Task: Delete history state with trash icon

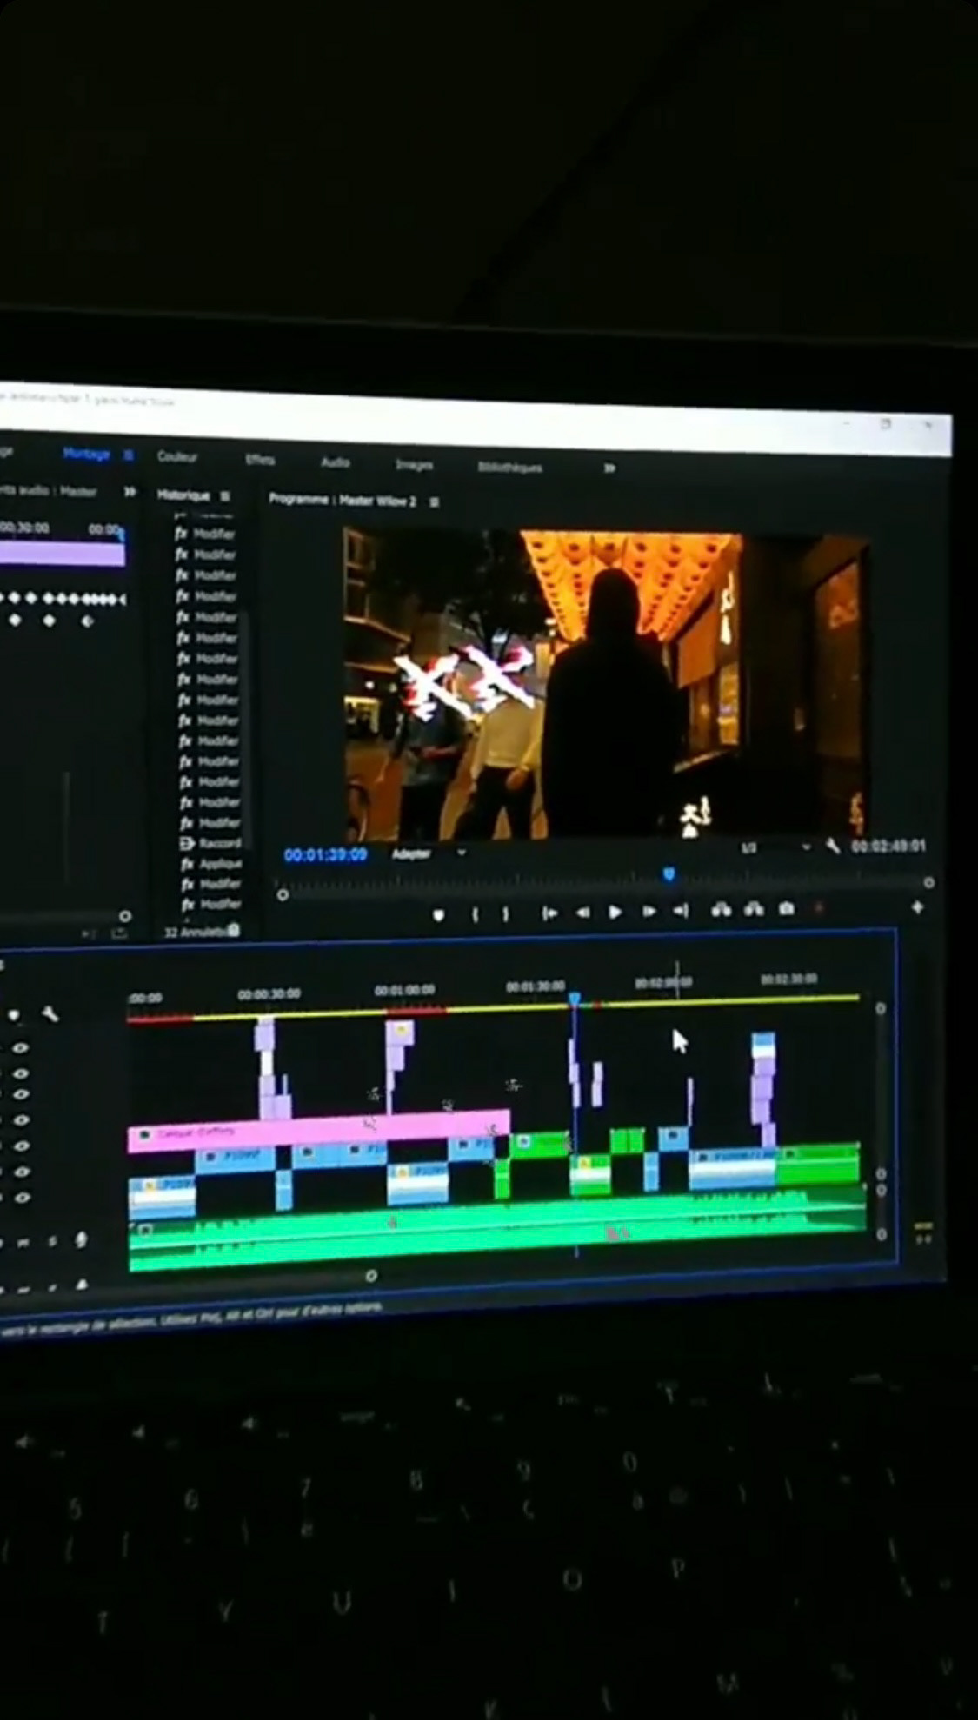Action: [233, 930]
